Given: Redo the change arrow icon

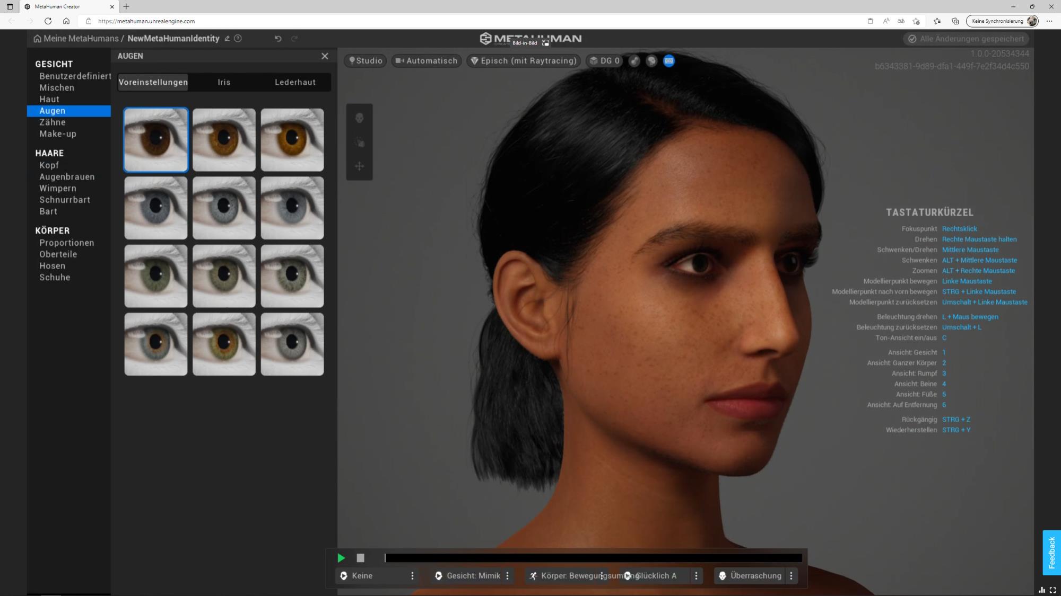Looking at the screenshot, I should pyautogui.click(x=294, y=39).
